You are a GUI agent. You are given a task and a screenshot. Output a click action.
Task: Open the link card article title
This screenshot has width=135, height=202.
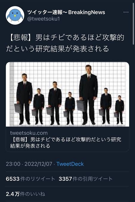(x=66, y=143)
